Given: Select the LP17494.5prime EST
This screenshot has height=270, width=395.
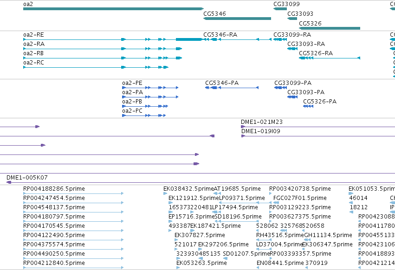Looking at the screenshot, I should 217,212.
